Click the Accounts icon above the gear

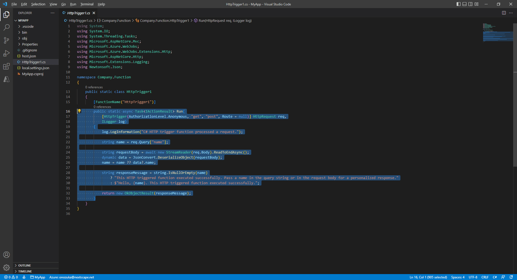pos(6,255)
